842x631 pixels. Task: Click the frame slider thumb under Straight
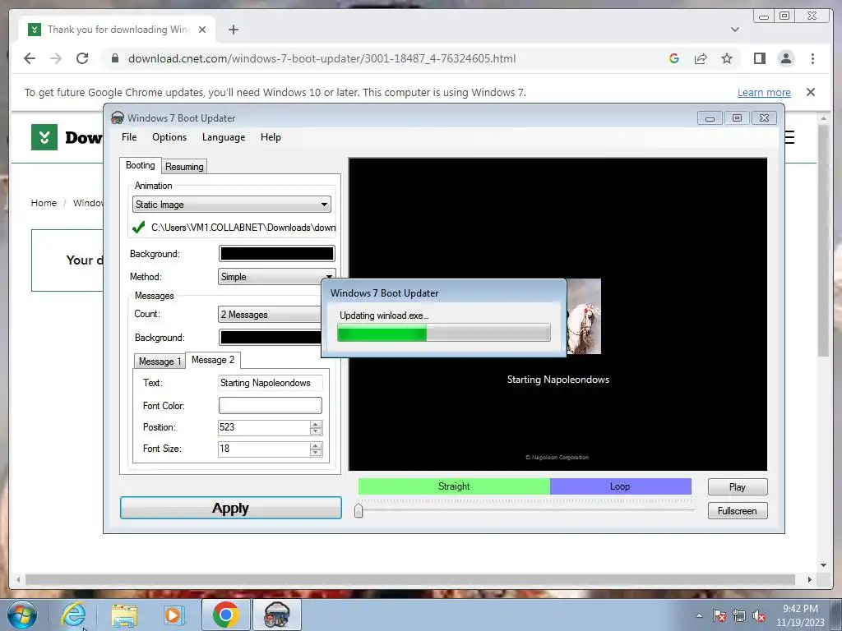(x=359, y=510)
